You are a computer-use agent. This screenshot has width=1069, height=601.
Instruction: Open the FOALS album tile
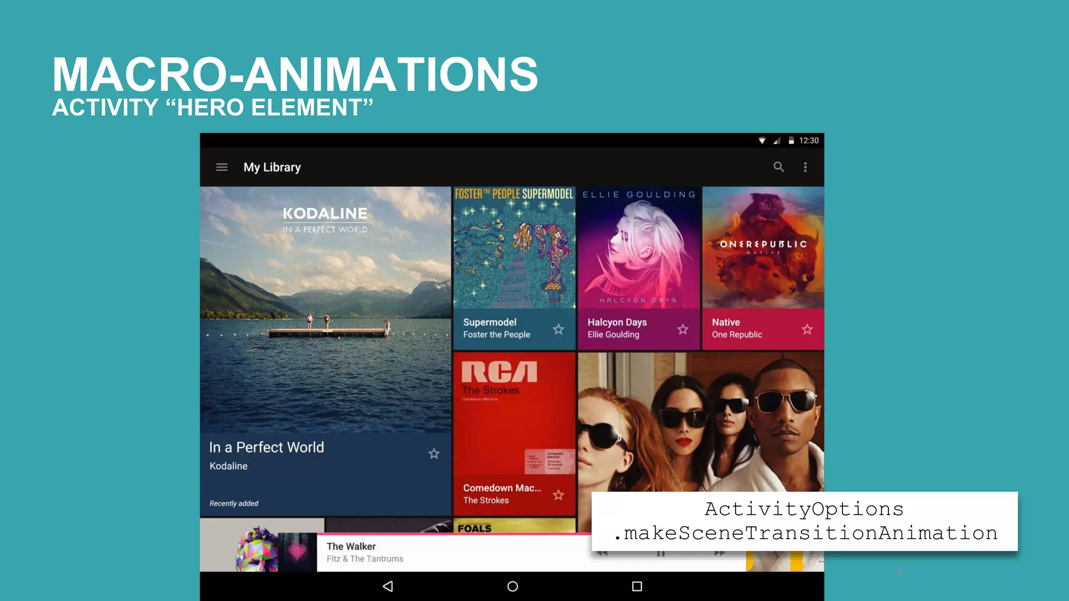pyautogui.click(x=515, y=525)
